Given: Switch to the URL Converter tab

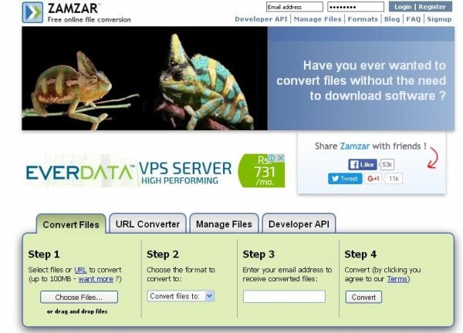Looking at the screenshot, I should (147, 224).
